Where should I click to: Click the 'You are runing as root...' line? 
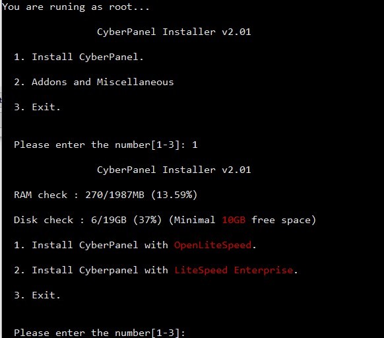(x=76, y=7)
